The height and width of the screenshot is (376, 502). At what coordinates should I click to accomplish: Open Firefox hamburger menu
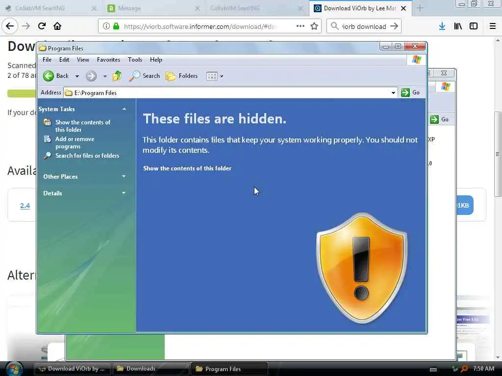point(492,26)
